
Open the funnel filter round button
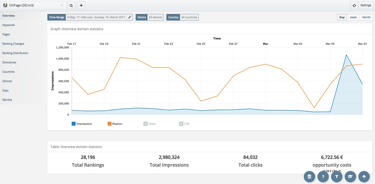point(337,177)
